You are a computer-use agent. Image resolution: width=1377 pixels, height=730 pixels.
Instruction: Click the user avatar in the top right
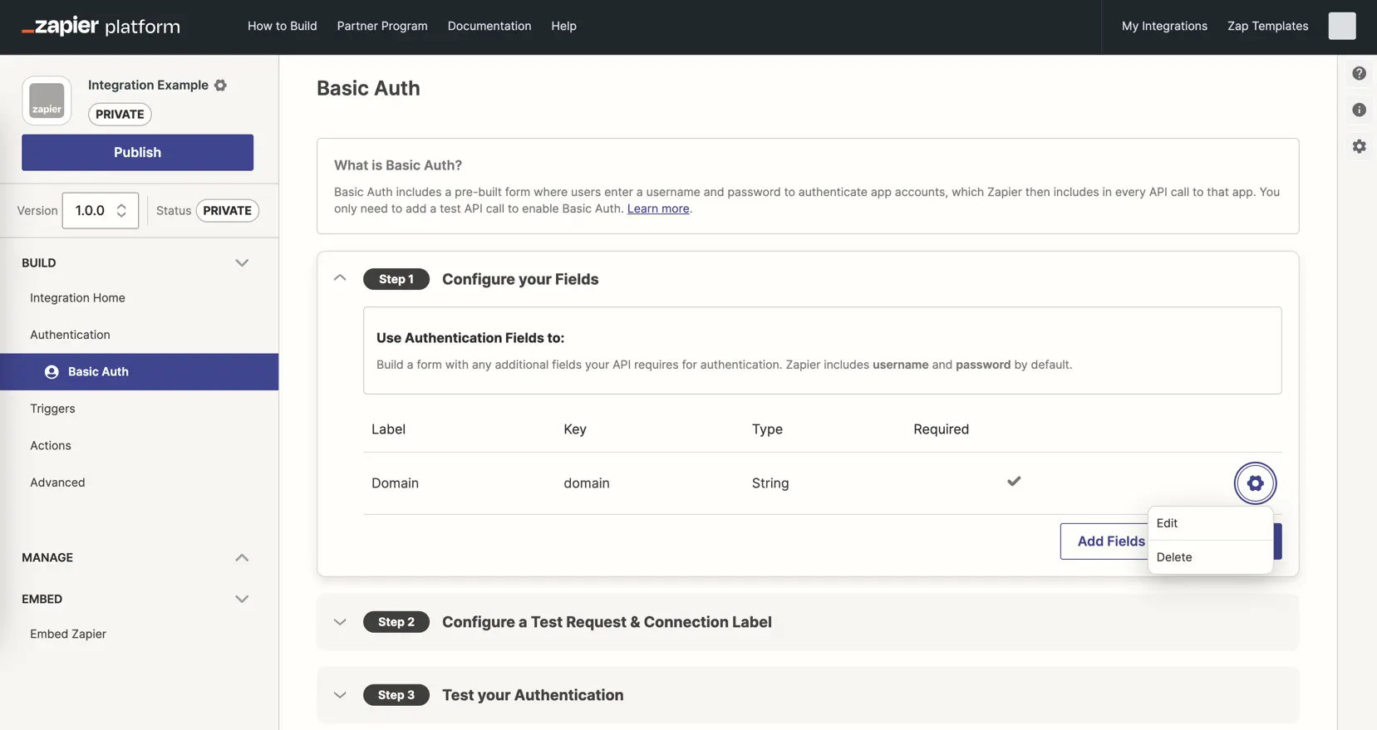pos(1341,26)
